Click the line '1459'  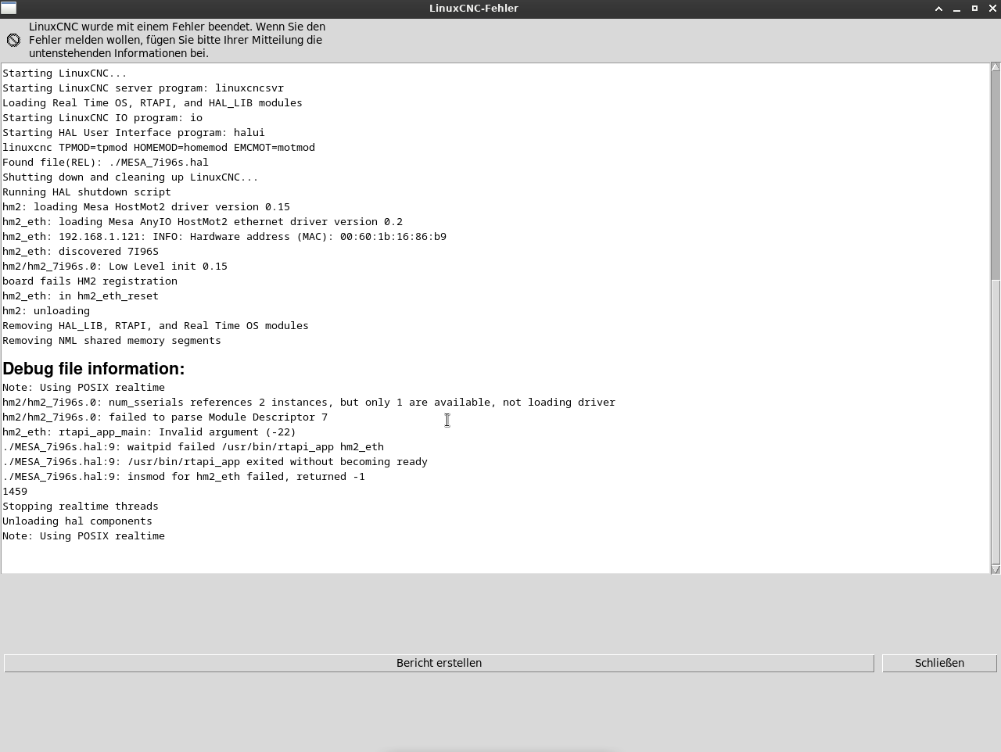15,491
